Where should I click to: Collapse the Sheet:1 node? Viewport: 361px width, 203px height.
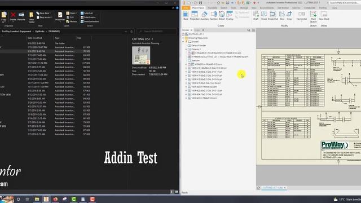point(183,42)
